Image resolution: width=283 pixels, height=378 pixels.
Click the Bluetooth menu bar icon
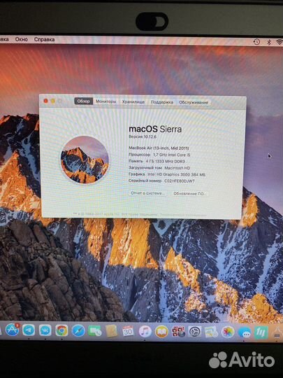pos(269,42)
